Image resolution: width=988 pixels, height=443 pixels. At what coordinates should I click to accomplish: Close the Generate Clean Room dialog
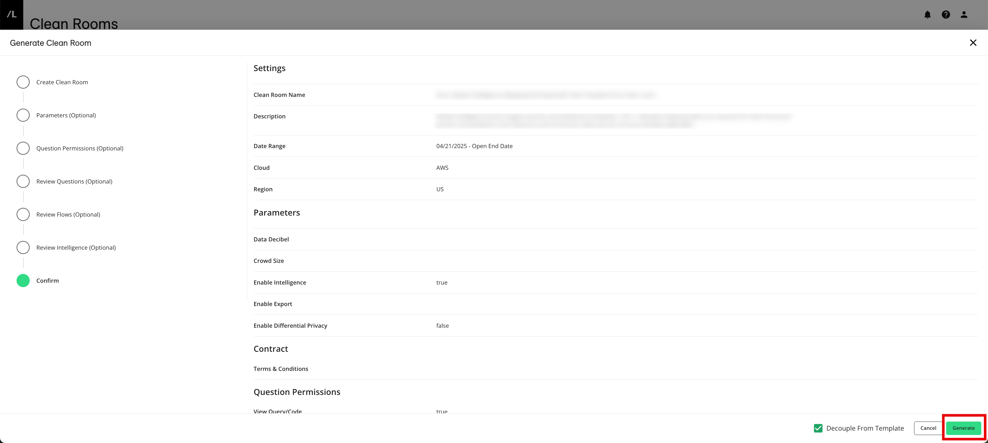[974, 43]
